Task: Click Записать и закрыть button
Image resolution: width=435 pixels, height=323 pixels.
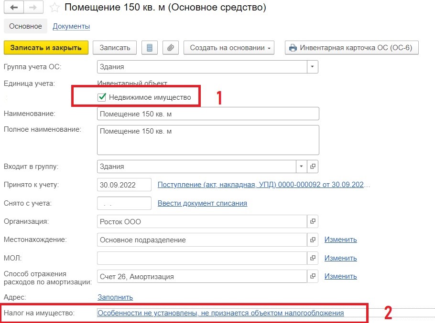Action: [x=46, y=48]
